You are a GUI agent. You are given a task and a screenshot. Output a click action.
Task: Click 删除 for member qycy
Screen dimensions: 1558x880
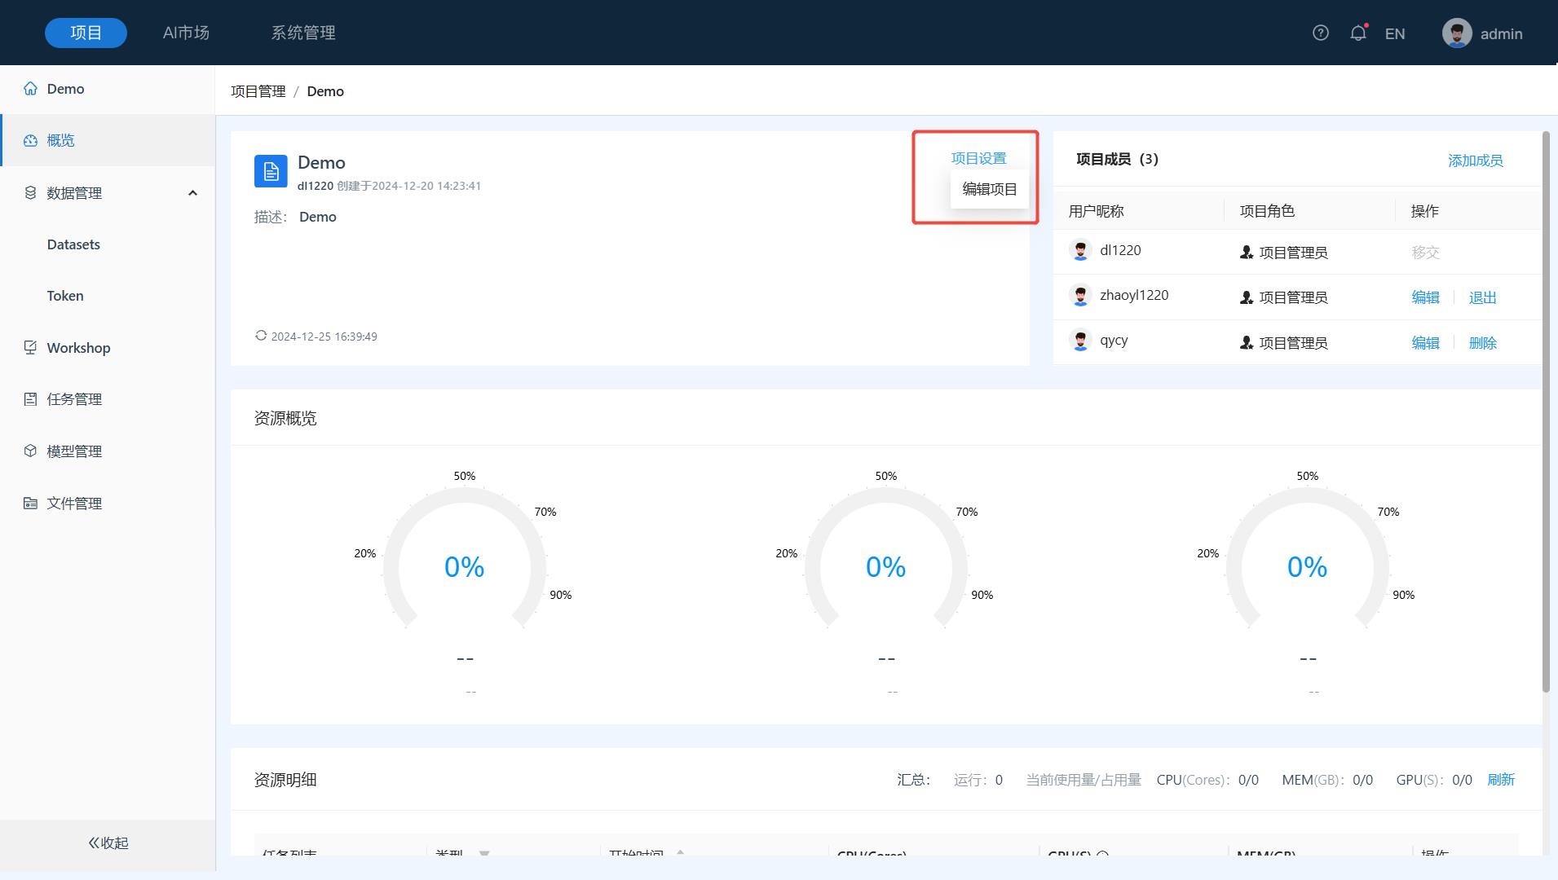pos(1482,343)
